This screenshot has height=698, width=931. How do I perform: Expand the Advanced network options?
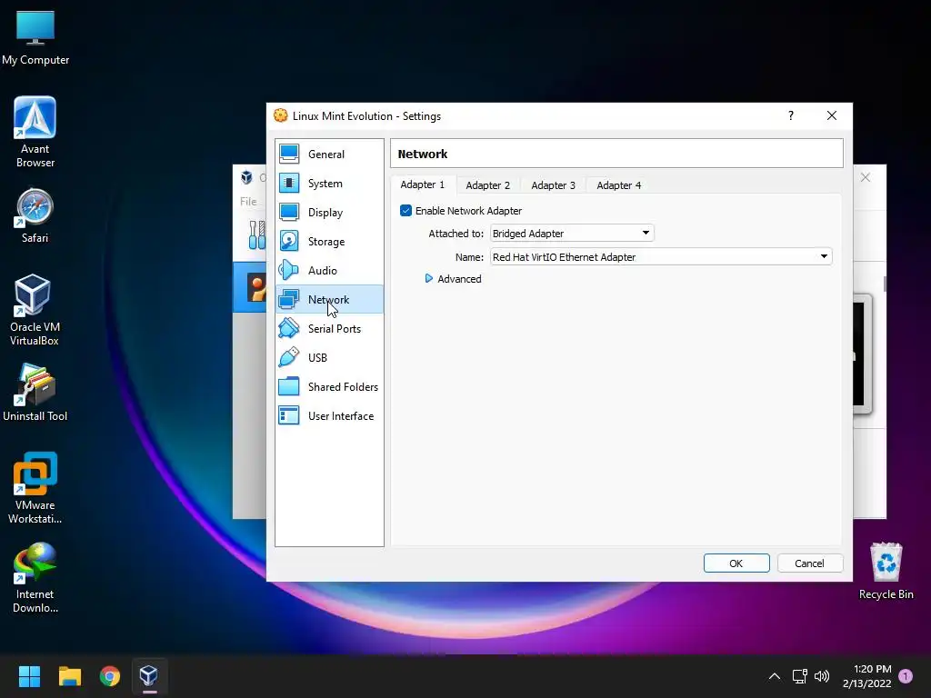pyautogui.click(x=454, y=279)
